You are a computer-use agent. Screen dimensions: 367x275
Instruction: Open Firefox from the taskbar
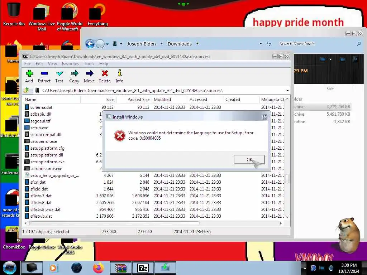pyautogui.click(x=98, y=268)
